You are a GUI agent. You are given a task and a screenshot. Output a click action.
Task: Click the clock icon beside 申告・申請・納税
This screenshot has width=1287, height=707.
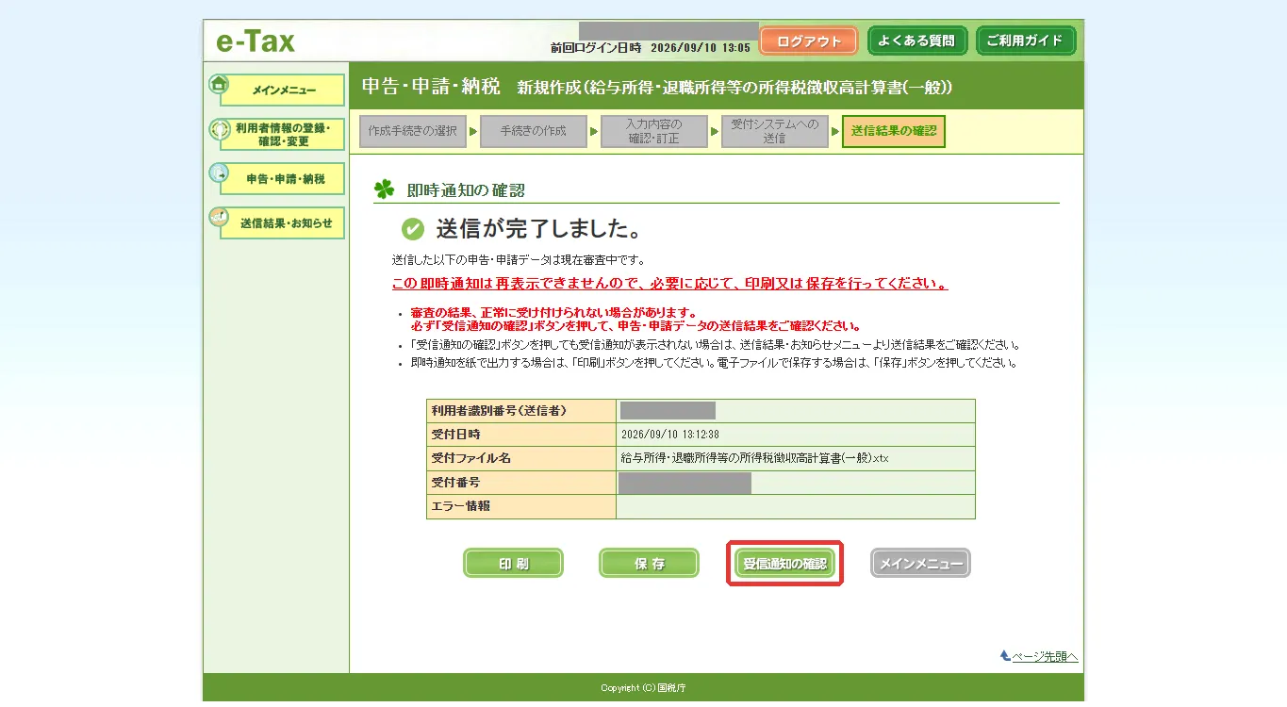219,173
